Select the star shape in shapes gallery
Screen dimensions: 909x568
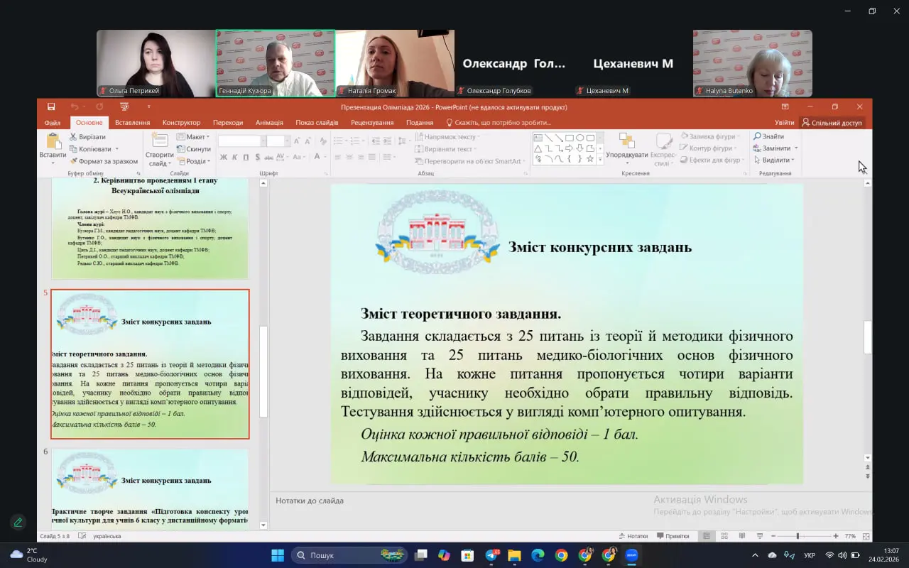tap(590, 159)
